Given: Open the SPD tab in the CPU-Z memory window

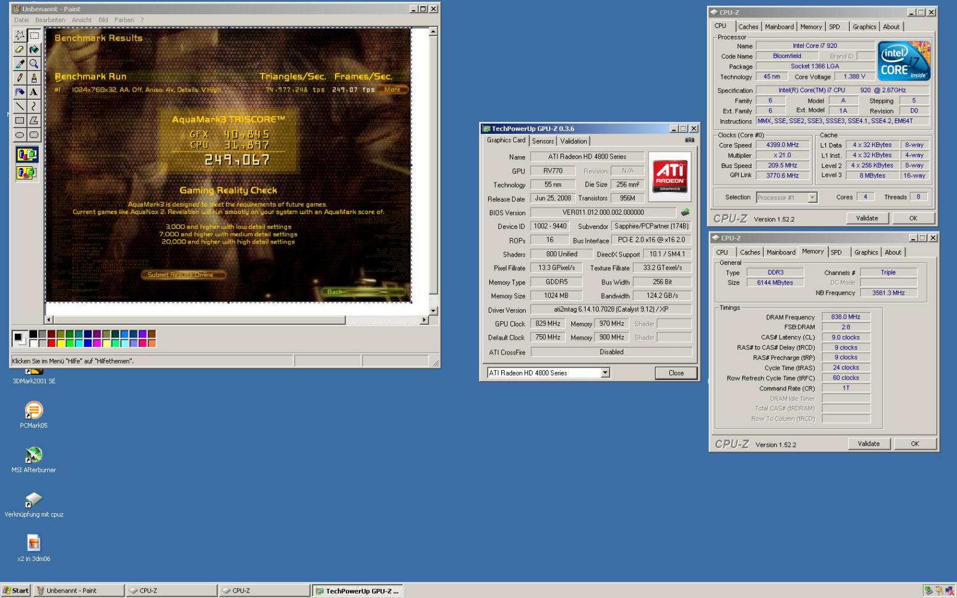Looking at the screenshot, I should pyautogui.click(x=836, y=252).
